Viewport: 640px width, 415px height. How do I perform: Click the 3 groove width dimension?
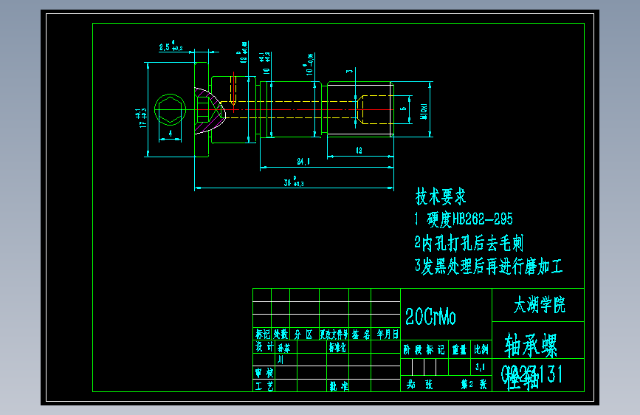[349, 71]
